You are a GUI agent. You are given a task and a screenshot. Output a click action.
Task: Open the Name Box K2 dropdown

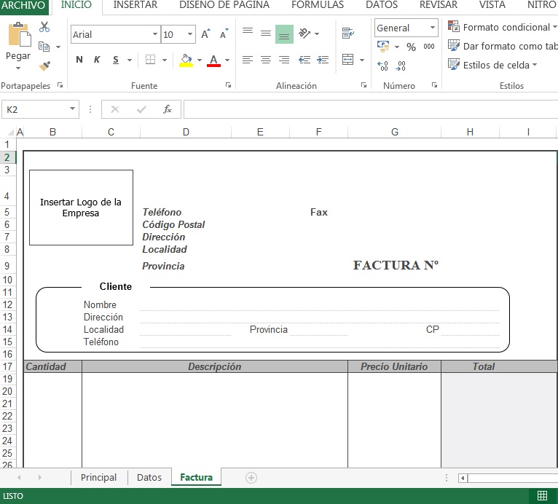click(x=72, y=109)
